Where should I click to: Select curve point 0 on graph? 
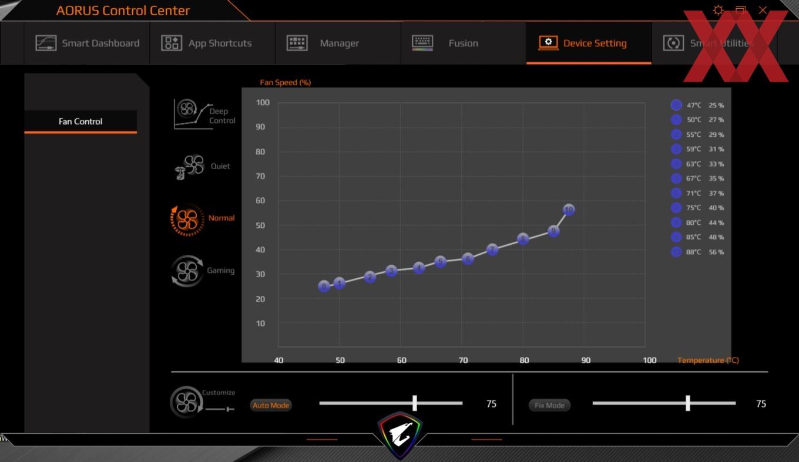coord(324,286)
